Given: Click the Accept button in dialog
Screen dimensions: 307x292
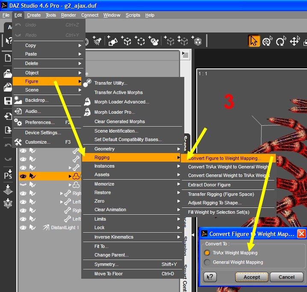Looking at the screenshot, I should tap(251, 277).
